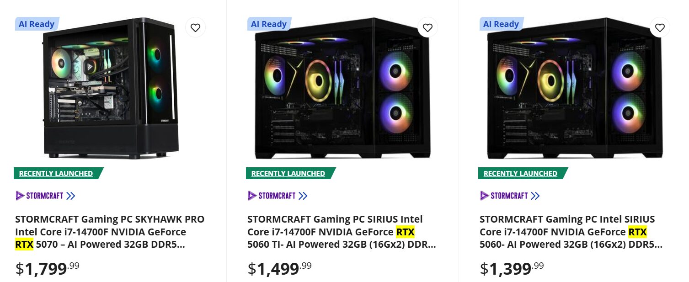Screen dimensions: 689x282
Task: Open Stormcraft brand logo under SKYHAWK PRO
Action: 45,196
